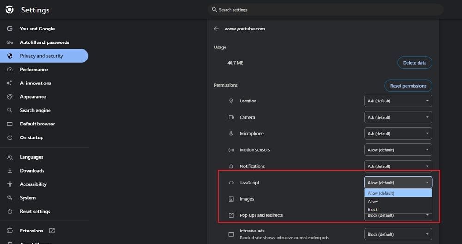Click the Privacy and security shield icon

coord(10,56)
